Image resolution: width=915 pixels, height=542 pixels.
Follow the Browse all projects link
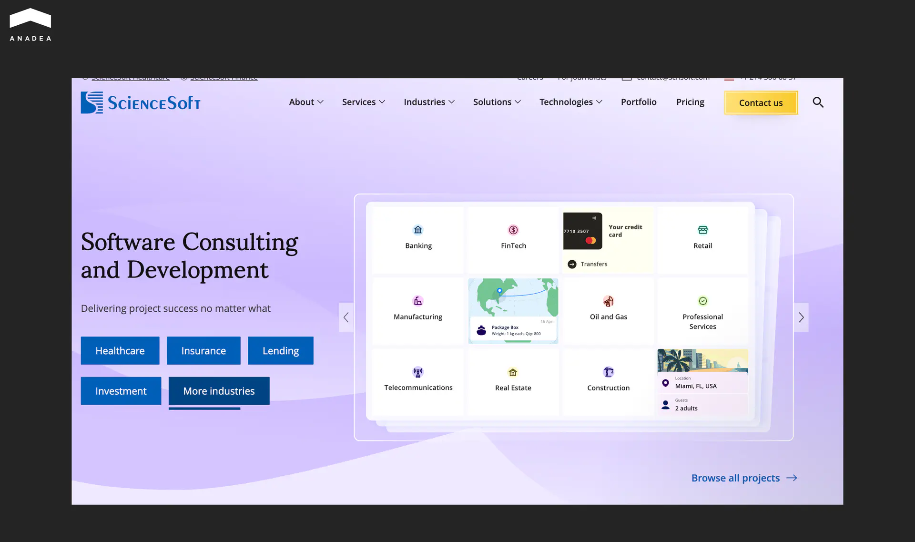point(743,478)
